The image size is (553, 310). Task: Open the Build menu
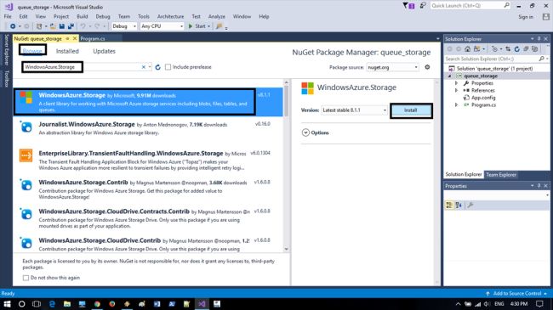(x=83, y=16)
